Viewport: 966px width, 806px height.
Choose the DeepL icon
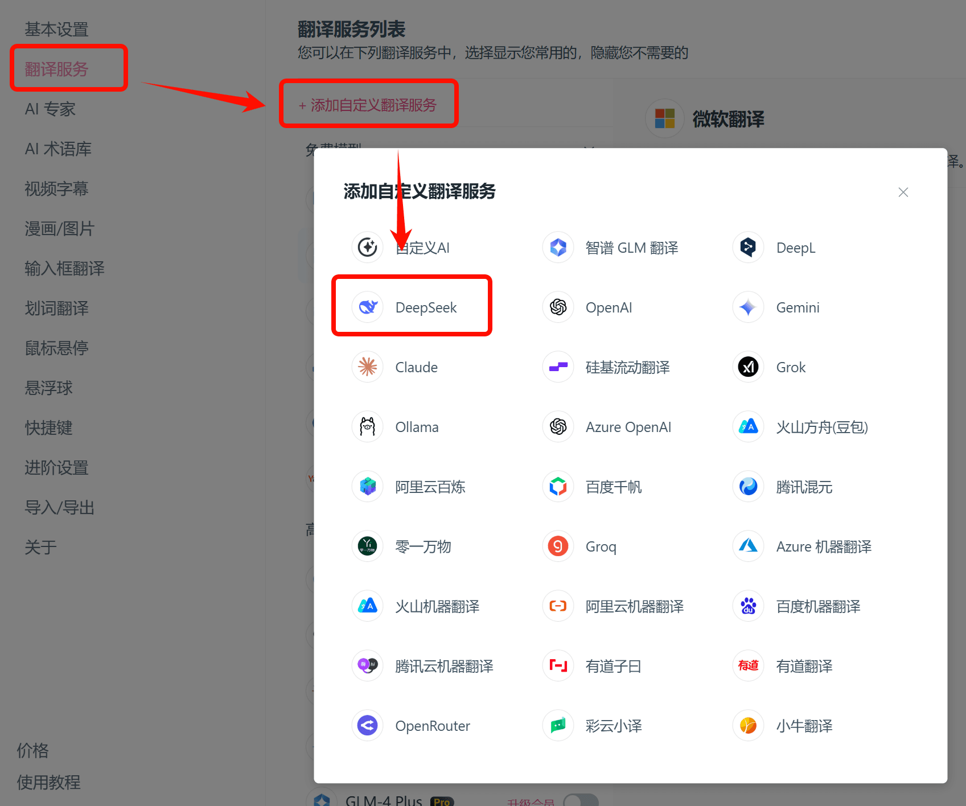[748, 248]
